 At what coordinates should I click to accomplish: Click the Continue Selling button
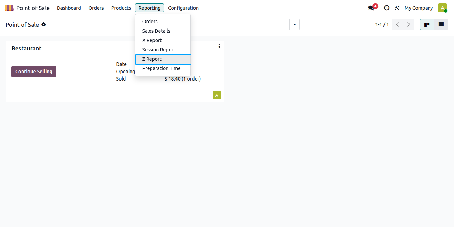click(x=34, y=72)
